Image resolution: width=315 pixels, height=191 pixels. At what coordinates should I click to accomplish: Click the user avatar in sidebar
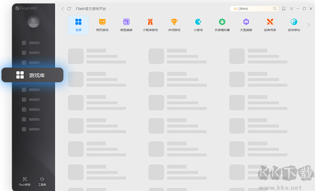33,22
